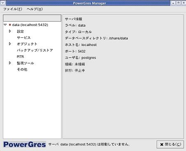Click the 状態: 停止中 line
The width and height of the screenshot is (186, 151).
coord(75,71)
